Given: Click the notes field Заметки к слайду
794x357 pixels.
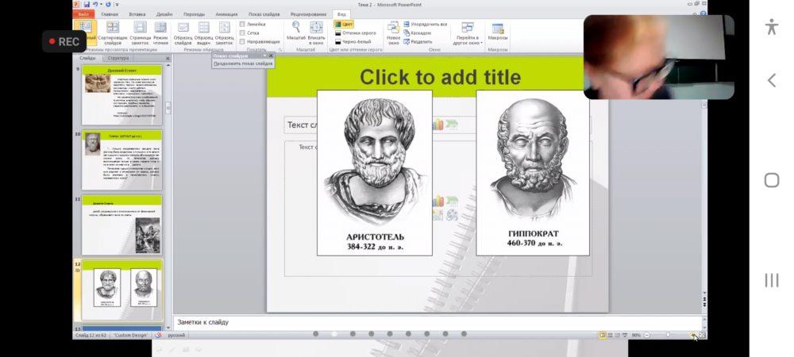Looking at the screenshot, I should pyautogui.click(x=438, y=322).
